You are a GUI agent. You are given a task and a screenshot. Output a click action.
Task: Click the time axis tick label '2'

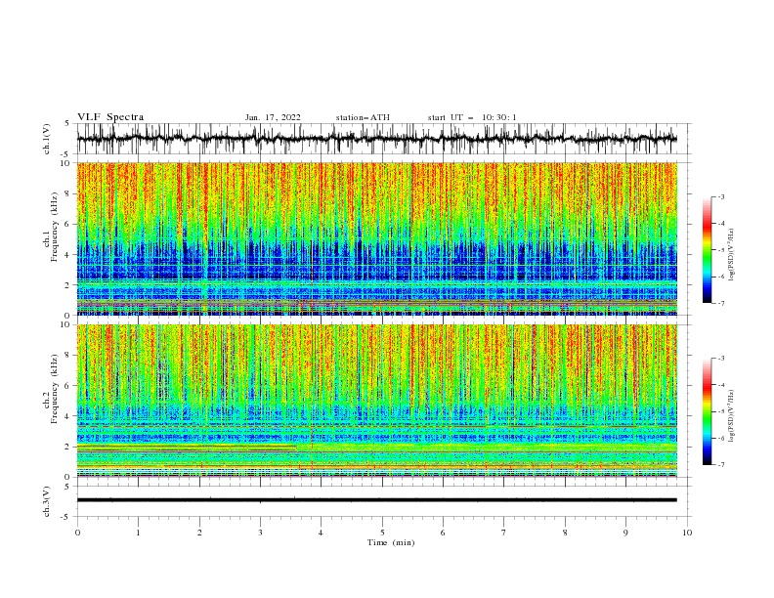pyautogui.click(x=199, y=533)
